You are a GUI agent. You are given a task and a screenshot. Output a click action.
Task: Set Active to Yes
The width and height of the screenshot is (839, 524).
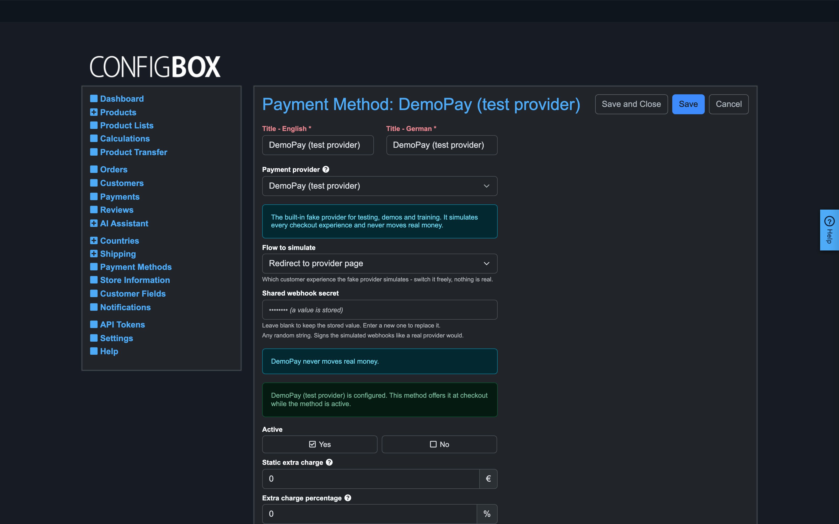[320, 444]
